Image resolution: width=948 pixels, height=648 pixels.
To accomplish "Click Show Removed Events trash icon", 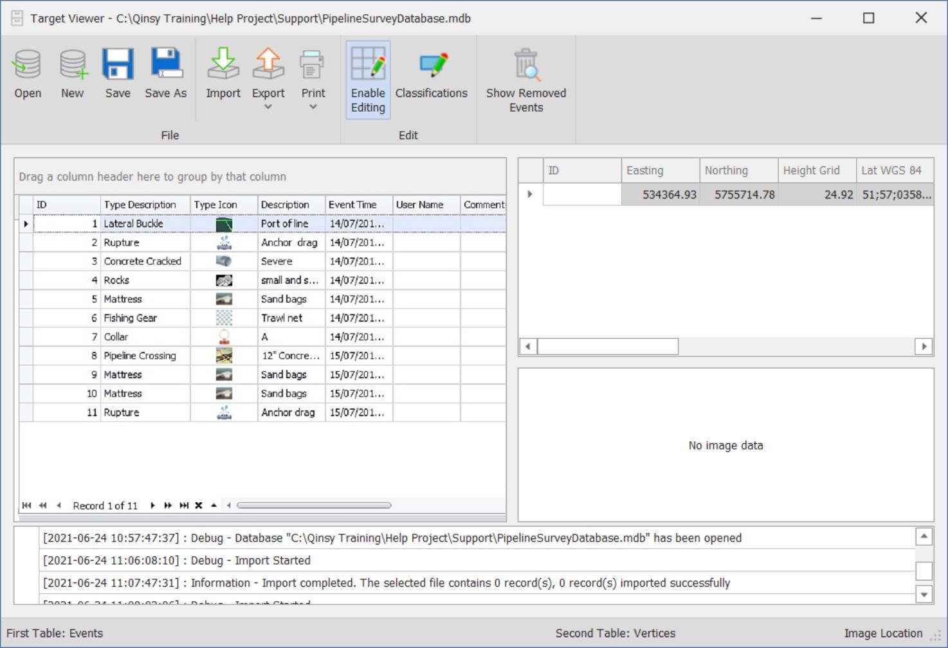I will tap(525, 66).
